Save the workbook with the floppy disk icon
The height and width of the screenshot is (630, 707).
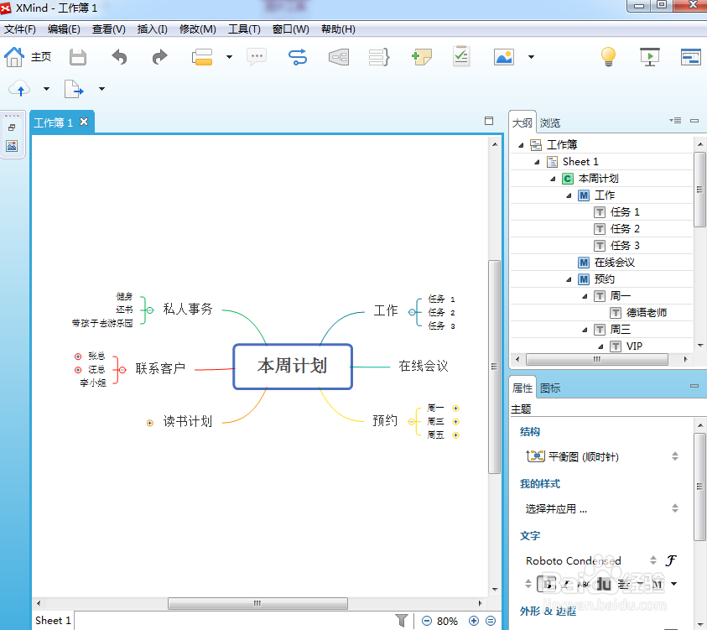tap(77, 57)
